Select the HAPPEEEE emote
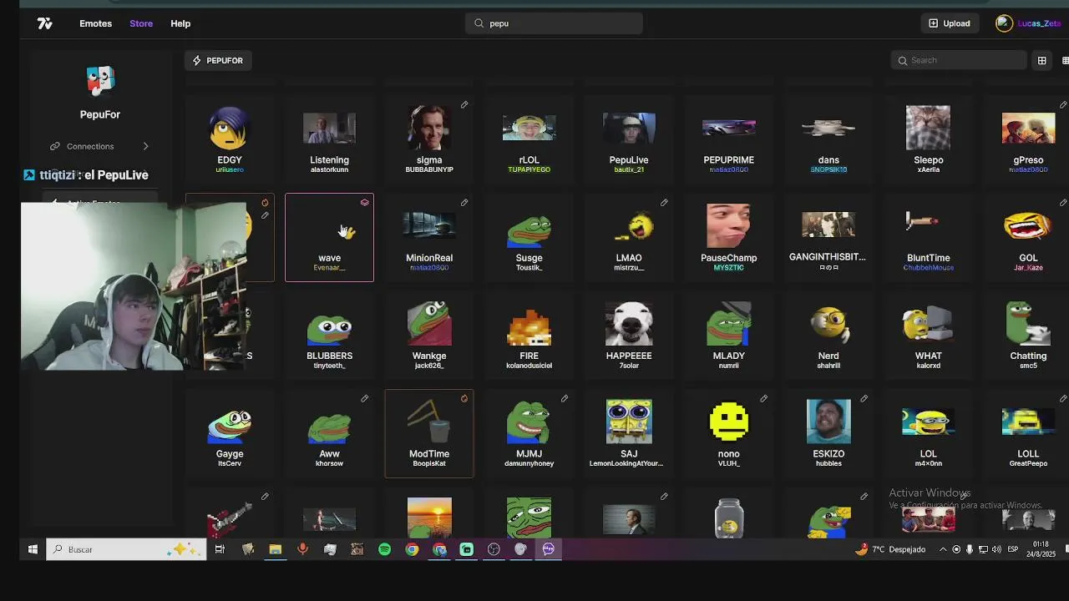 point(629,335)
